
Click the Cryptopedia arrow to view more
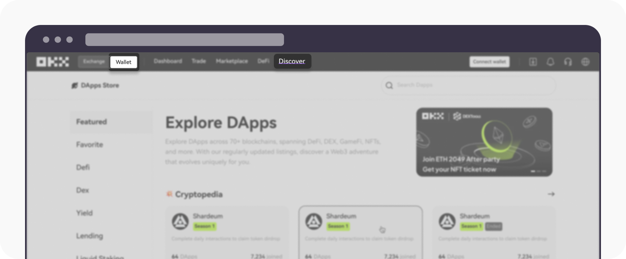551,194
